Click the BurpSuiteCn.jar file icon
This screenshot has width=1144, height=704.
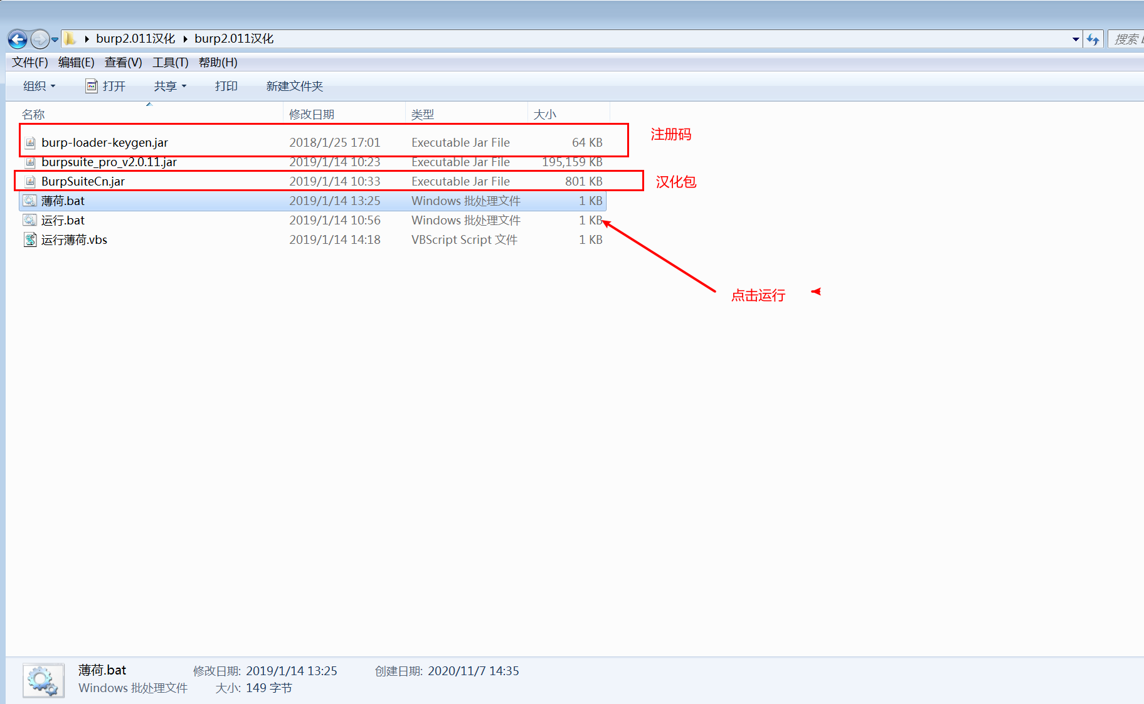(x=30, y=182)
